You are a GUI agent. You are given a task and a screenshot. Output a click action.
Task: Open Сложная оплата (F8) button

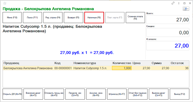coord(135,17)
